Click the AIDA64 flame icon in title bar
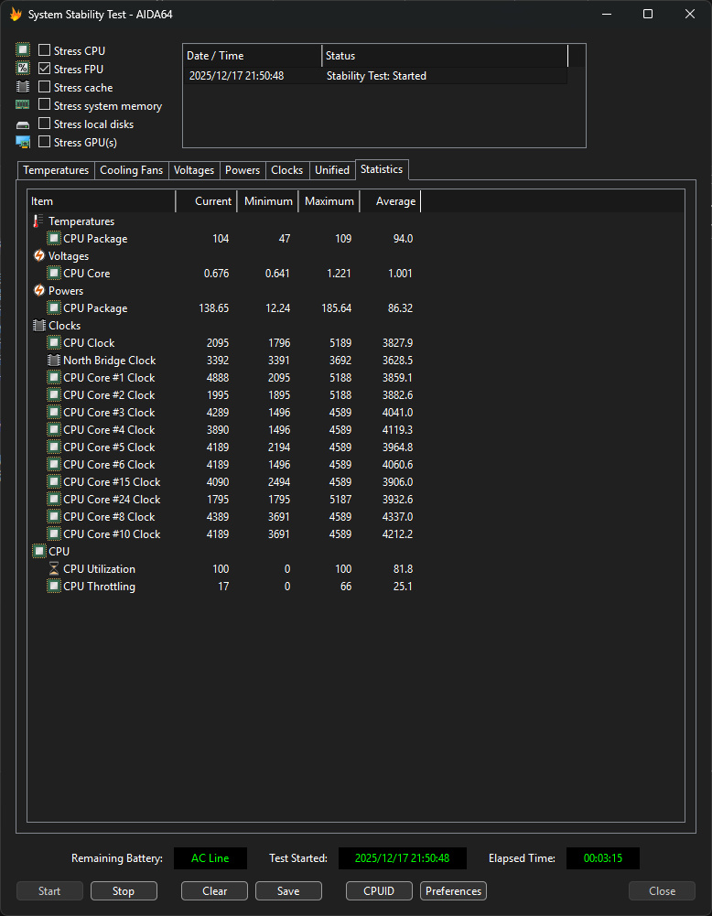 [x=16, y=15]
